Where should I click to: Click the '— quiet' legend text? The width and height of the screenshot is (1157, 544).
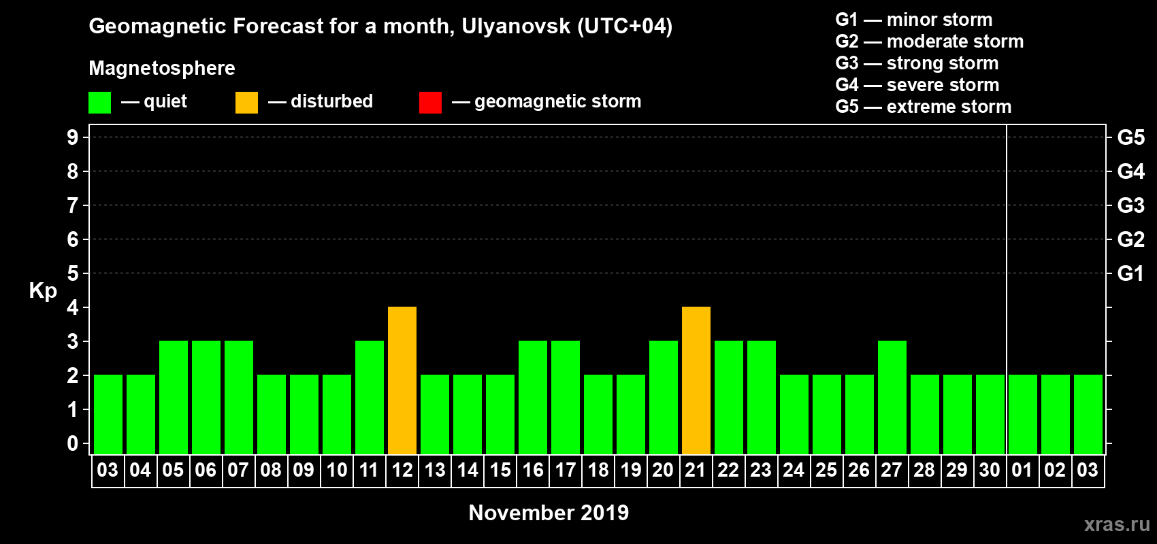click(x=154, y=102)
